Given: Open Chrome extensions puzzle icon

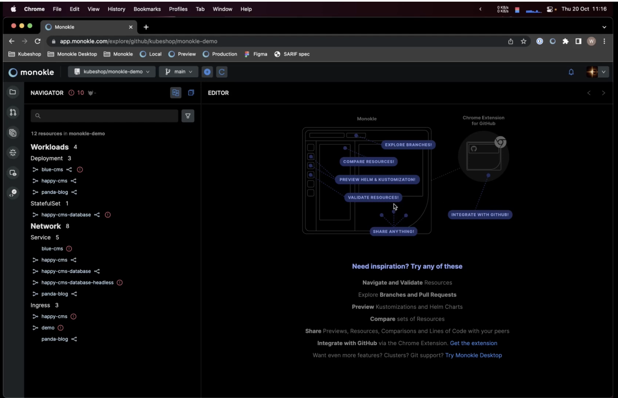Looking at the screenshot, I should [x=566, y=41].
